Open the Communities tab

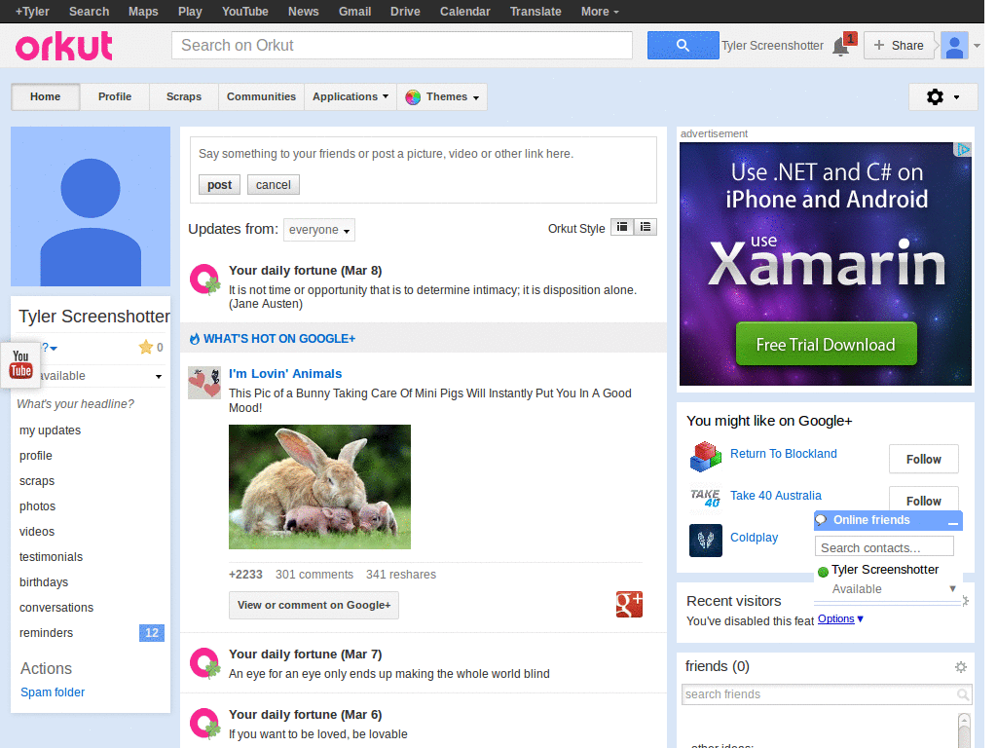tap(261, 96)
